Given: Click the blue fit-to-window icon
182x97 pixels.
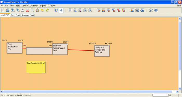Looking at the screenshot, I should pos(56,10).
